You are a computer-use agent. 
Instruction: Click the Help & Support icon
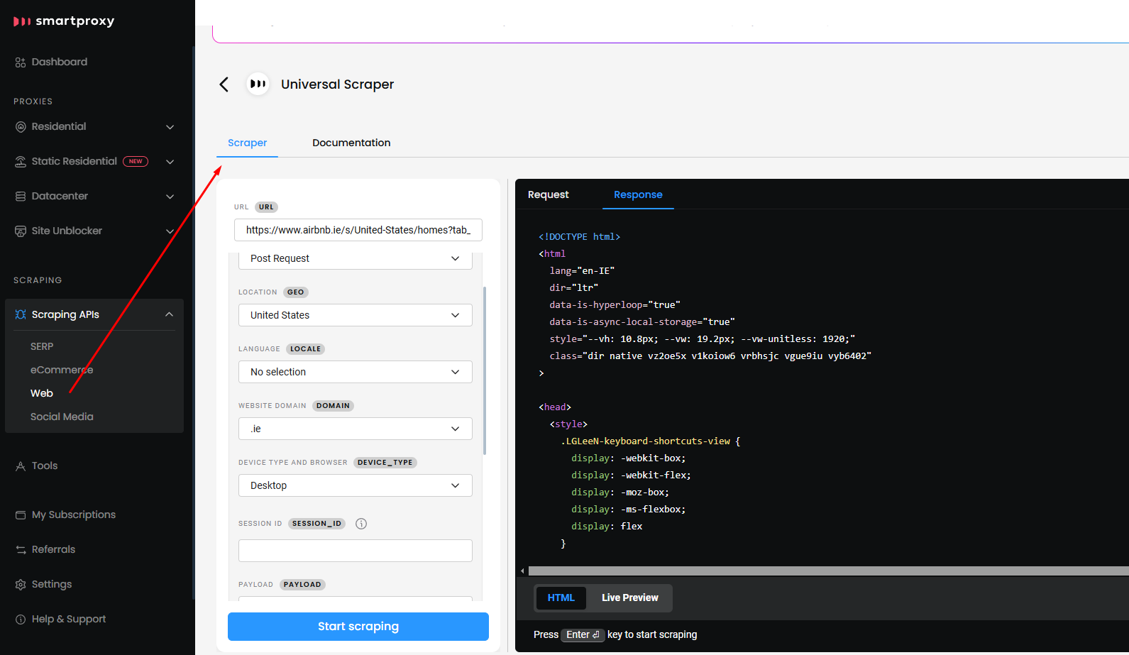coord(21,620)
